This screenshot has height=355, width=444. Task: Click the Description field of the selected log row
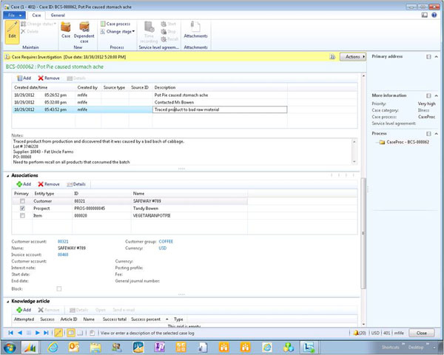tap(219, 109)
